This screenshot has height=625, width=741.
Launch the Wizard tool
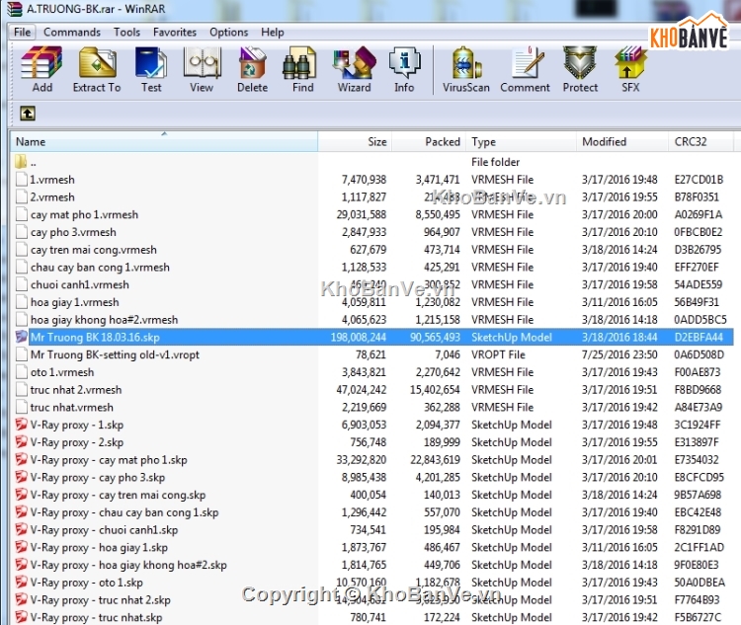coord(354,69)
